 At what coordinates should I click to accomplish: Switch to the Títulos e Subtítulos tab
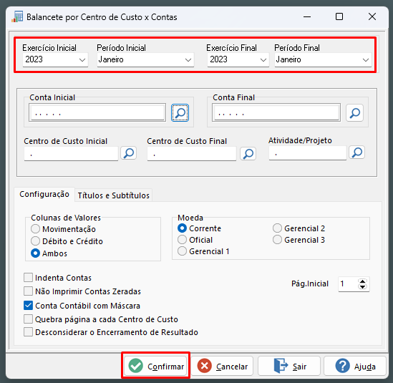(114, 195)
